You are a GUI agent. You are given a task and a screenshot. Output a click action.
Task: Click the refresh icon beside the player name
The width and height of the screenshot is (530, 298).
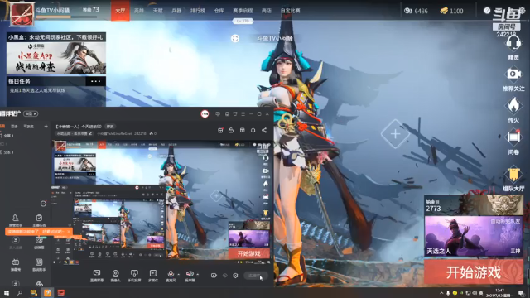point(235,39)
